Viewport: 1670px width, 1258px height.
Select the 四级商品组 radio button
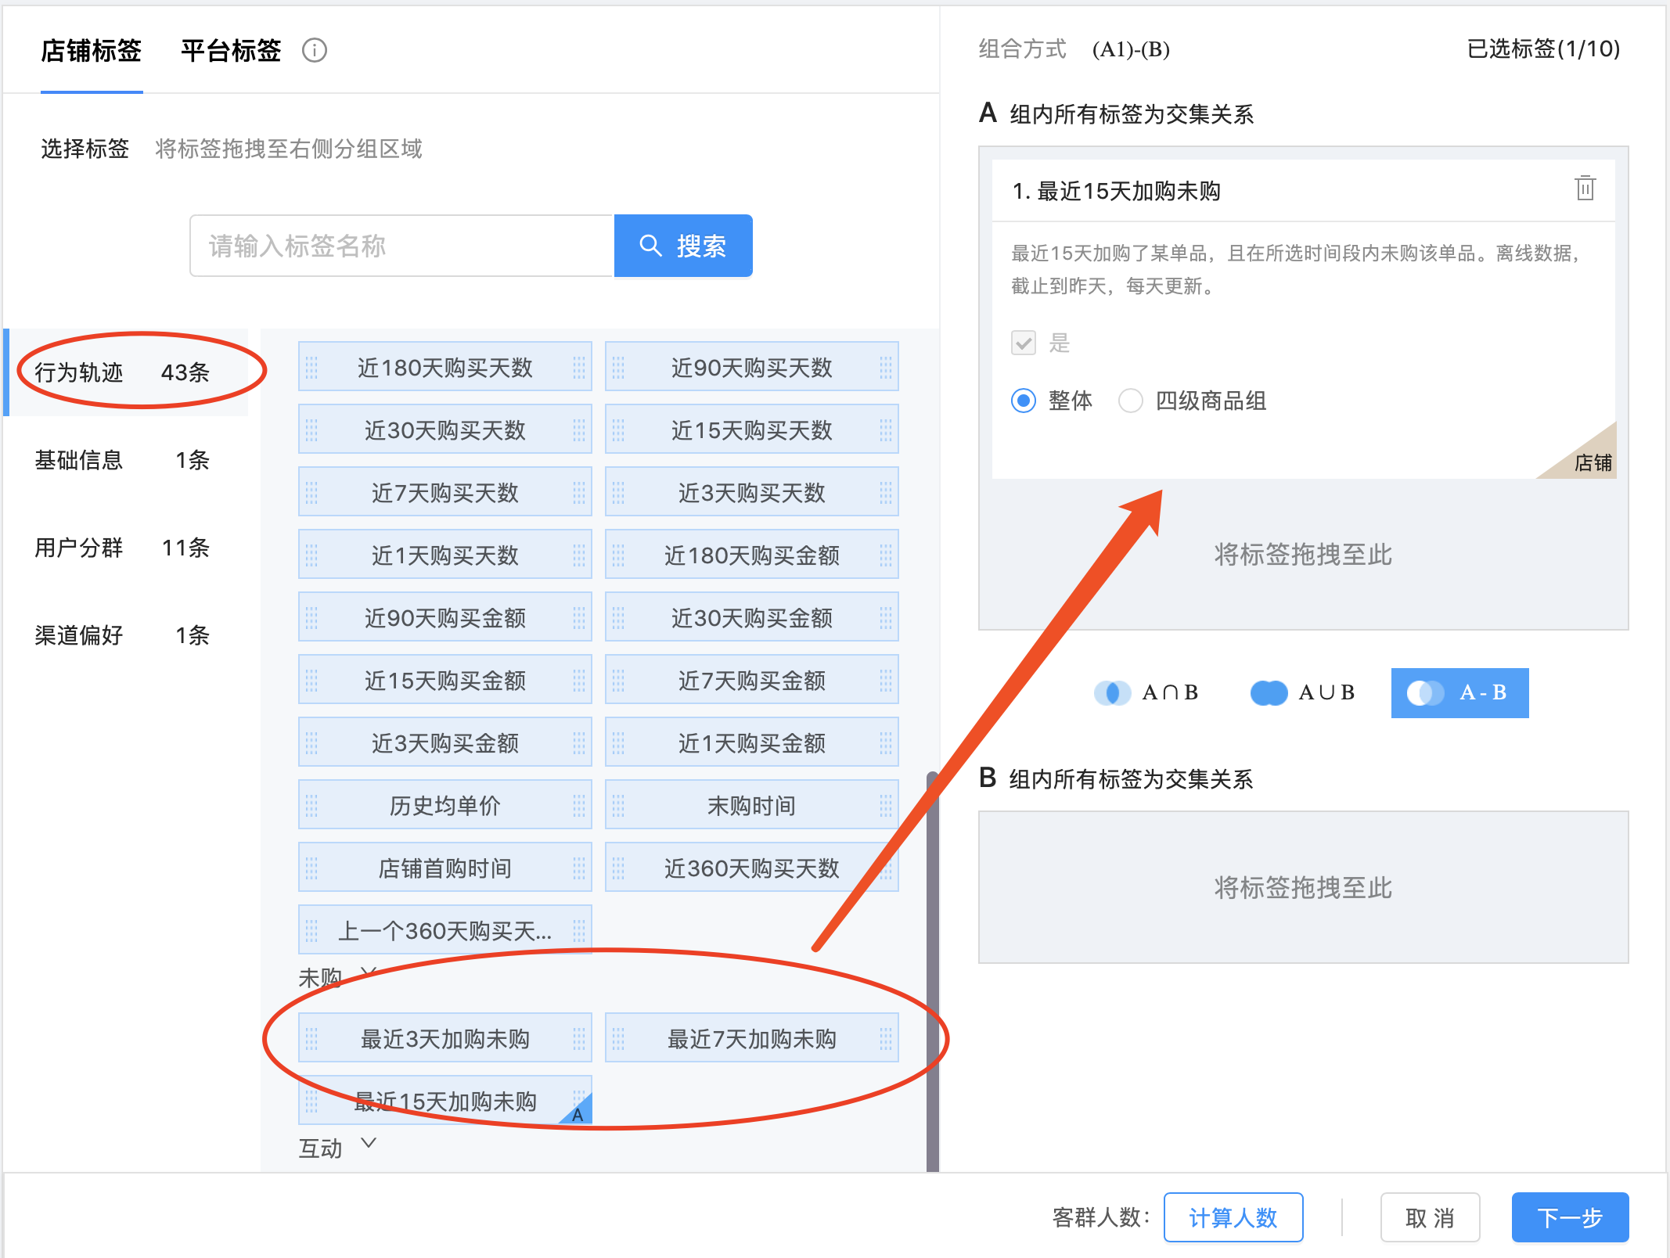[x=1130, y=401]
